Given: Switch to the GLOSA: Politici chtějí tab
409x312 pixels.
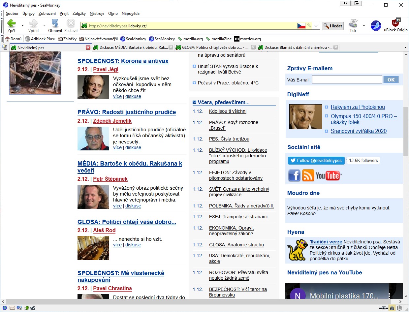Looking at the screenshot, I should [215, 47].
